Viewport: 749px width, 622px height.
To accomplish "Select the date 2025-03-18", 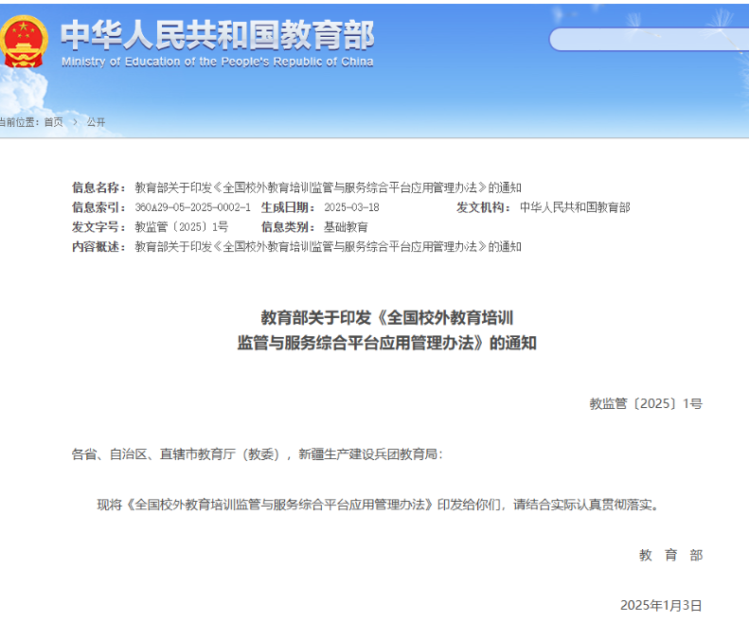I will click(351, 207).
